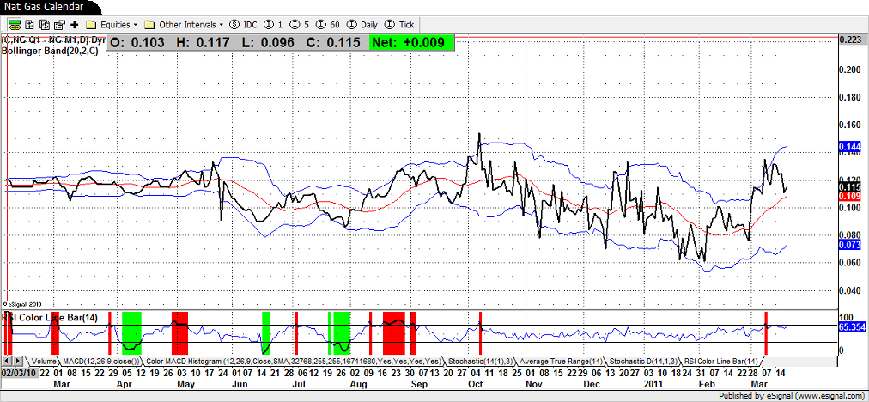This screenshot has height=402, width=869.
Task: Set chart interval to Tick
Action: coord(399,25)
